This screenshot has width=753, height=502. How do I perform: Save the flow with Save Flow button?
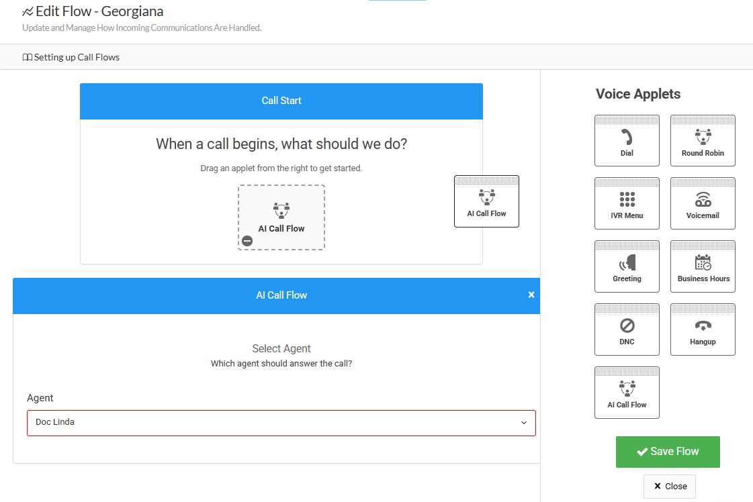coord(668,452)
